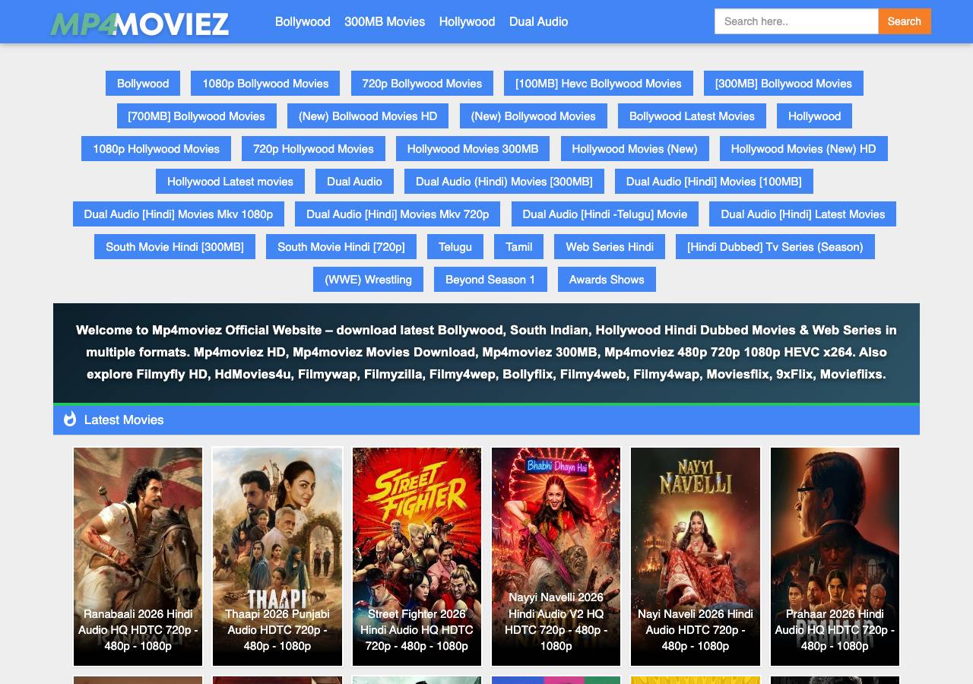Viewport: 973px width, 684px height.
Task: Open [100MB] Hevc Bollywood Movies category
Action: 598,84
